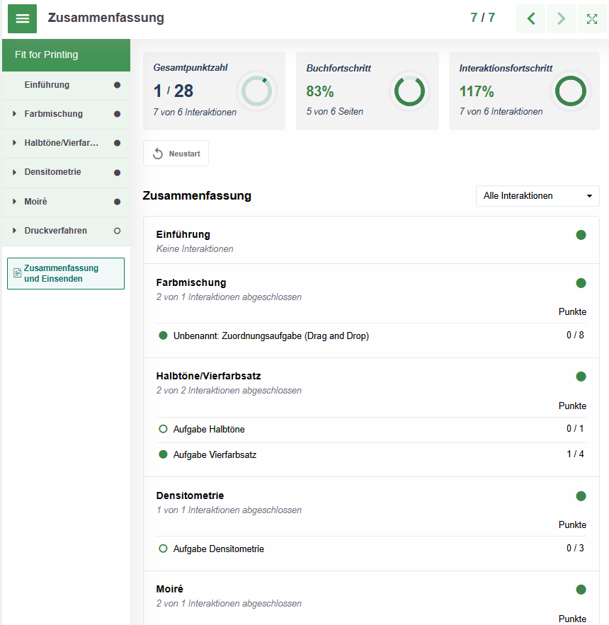Click green dot in Halbtöne/Vierfarbsatz summary section
The height and width of the screenshot is (625, 609).
pos(581,377)
